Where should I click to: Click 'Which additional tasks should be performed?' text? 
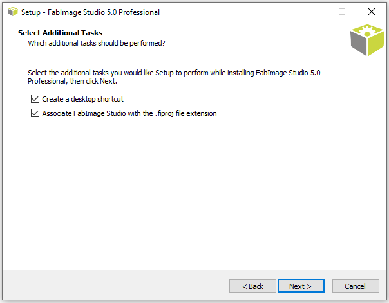(x=97, y=43)
